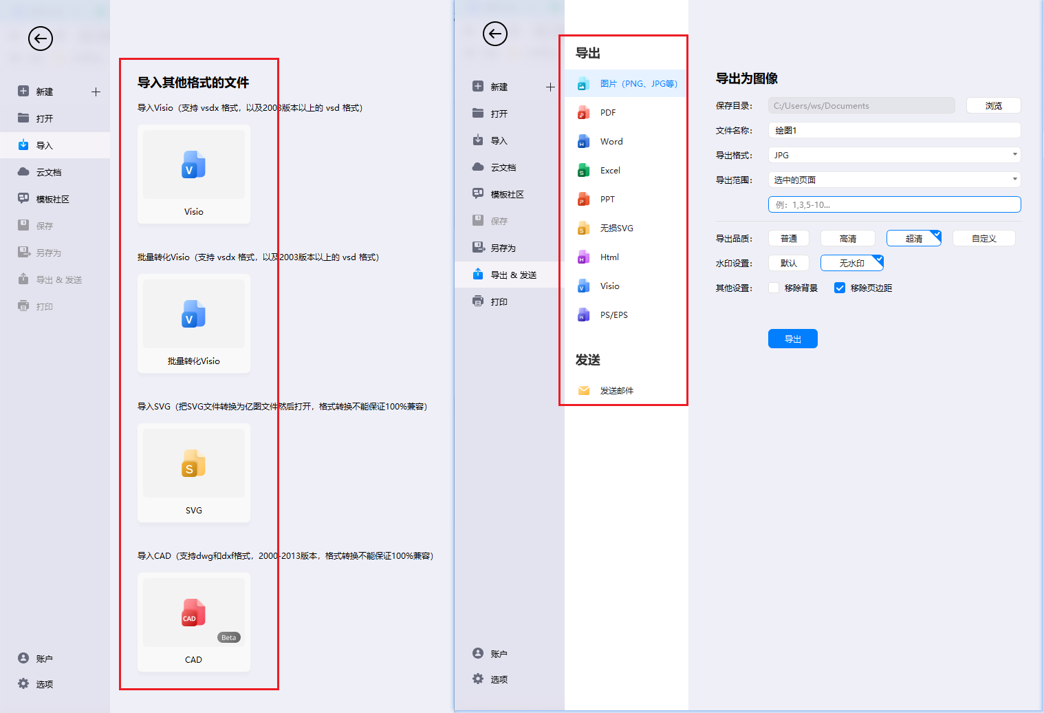Open 选项 in the import screen sidebar
The height and width of the screenshot is (713, 1044).
coord(55,684)
